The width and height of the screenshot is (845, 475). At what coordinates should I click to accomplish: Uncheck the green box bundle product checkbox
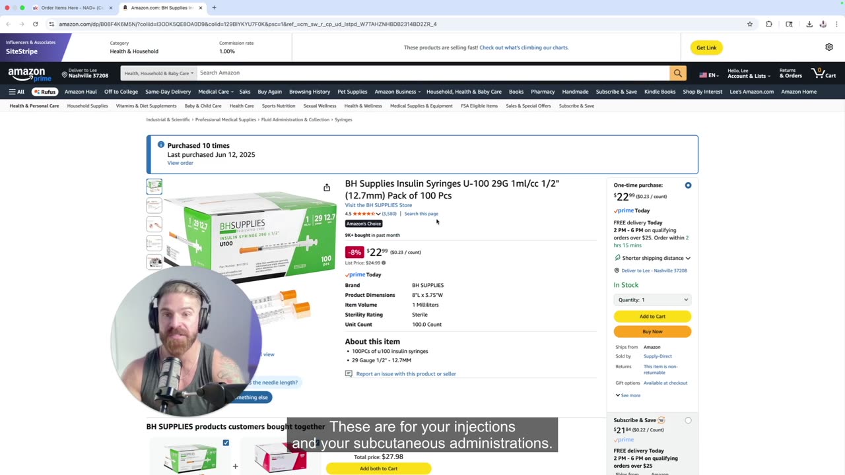tap(226, 443)
